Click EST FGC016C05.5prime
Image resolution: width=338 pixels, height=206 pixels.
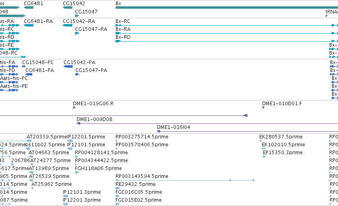pyautogui.click(x=139, y=192)
